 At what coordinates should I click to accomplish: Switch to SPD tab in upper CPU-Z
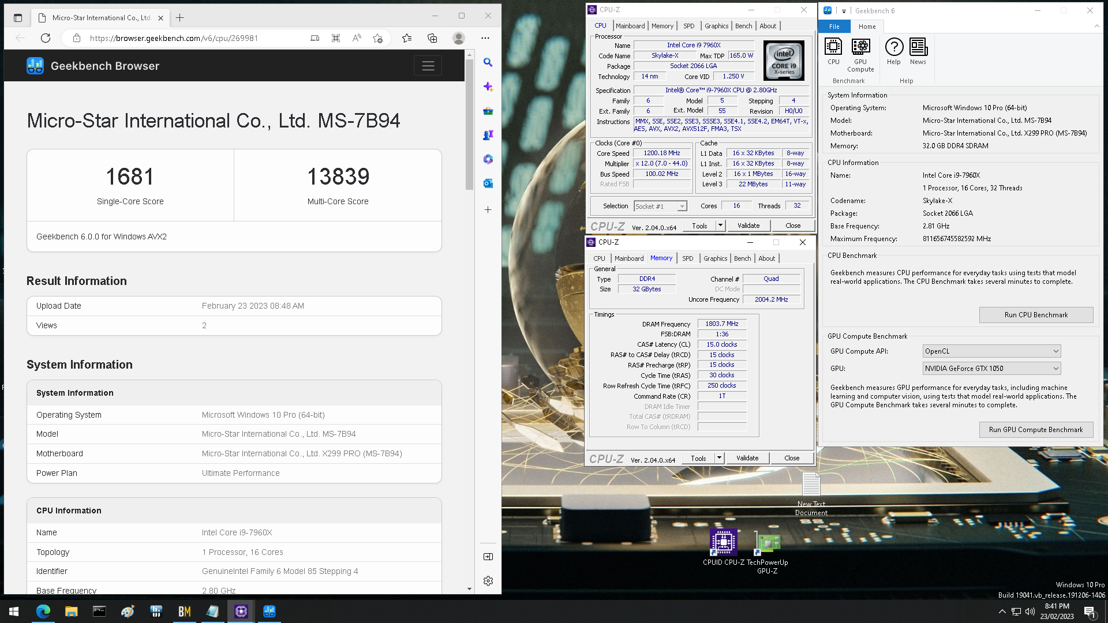click(689, 26)
